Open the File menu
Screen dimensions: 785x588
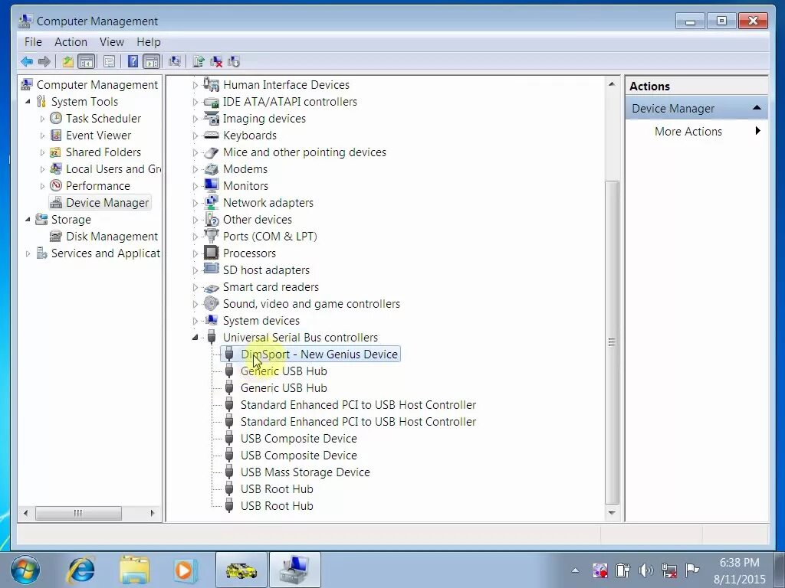point(33,42)
